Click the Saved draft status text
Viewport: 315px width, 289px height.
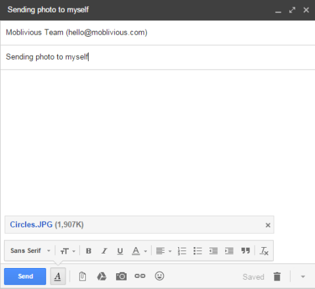253,277
